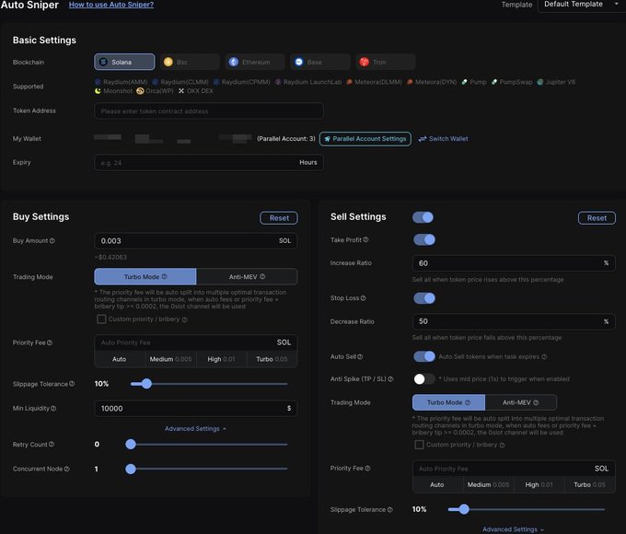Click the Token Address input field

tap(208, 110)
